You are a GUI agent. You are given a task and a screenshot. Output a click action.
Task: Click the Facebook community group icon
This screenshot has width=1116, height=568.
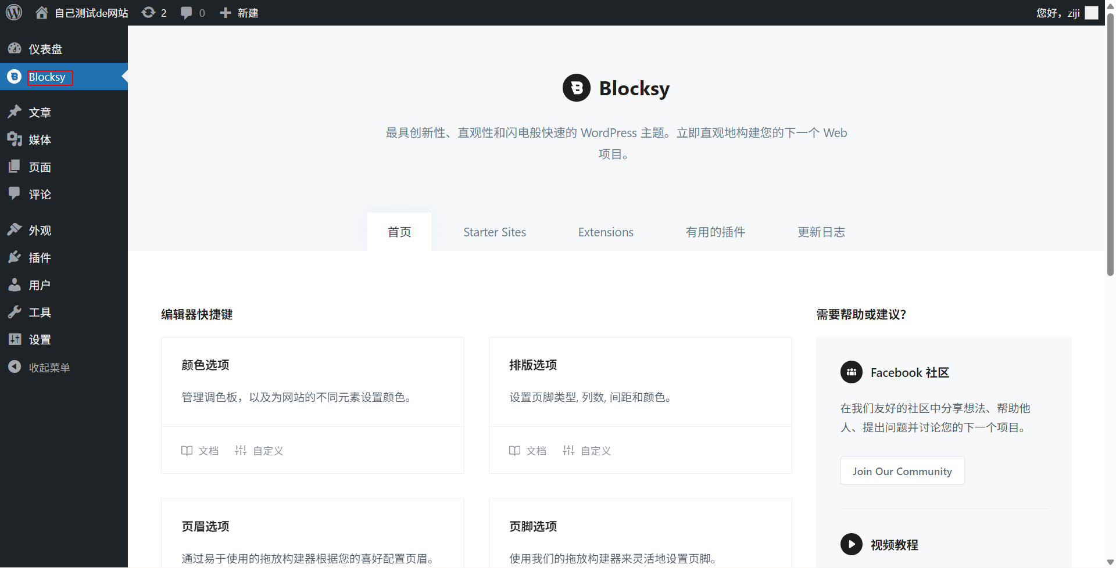click(x=852, y=372)
